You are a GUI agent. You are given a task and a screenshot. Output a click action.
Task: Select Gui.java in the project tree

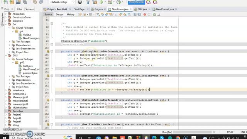[x=27, y=35]
